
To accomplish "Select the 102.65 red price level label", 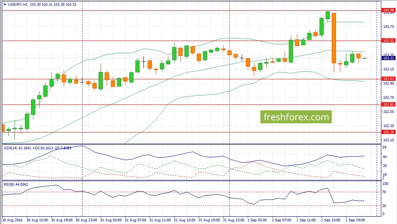I will click(388, 105).
